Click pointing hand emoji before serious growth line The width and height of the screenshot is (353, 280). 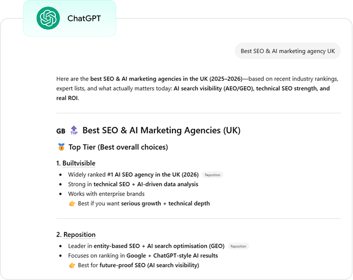click(72, 203)
